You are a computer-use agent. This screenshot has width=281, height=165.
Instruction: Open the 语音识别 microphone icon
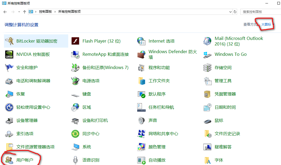click(x=75, y=160)
